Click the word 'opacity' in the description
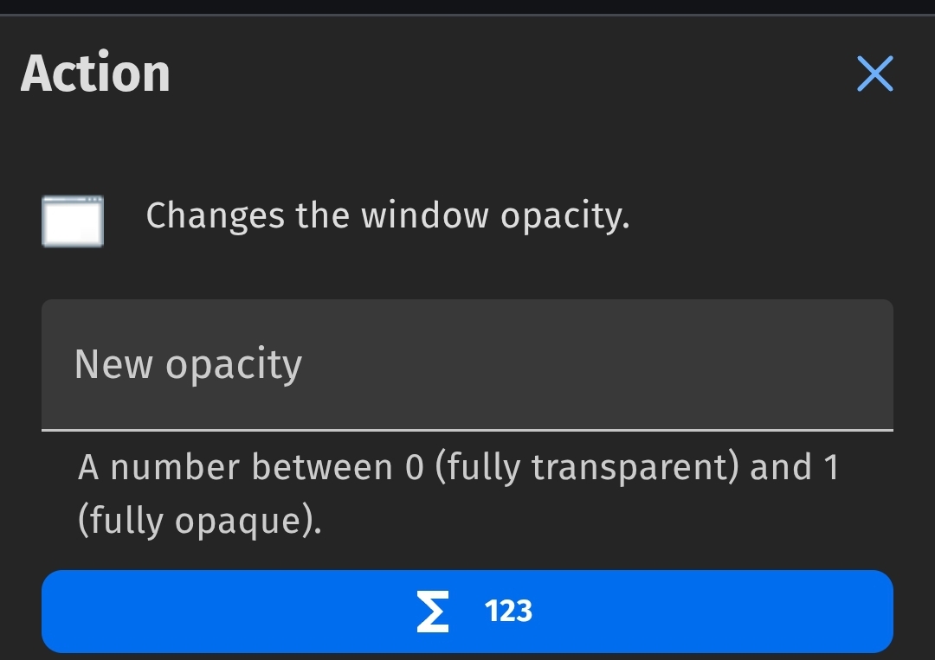This screenshot has height=660, width=935. [564, 217]
